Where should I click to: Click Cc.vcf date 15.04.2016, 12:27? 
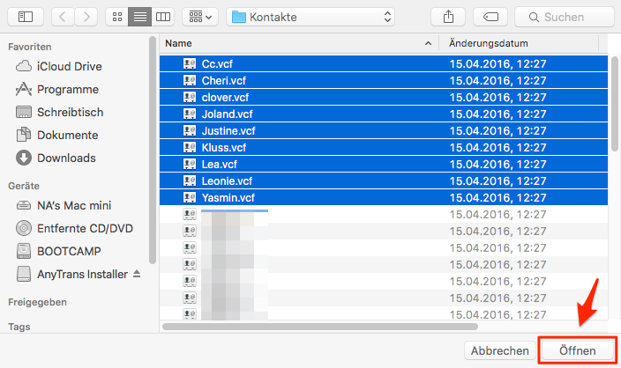pos(498,63)
